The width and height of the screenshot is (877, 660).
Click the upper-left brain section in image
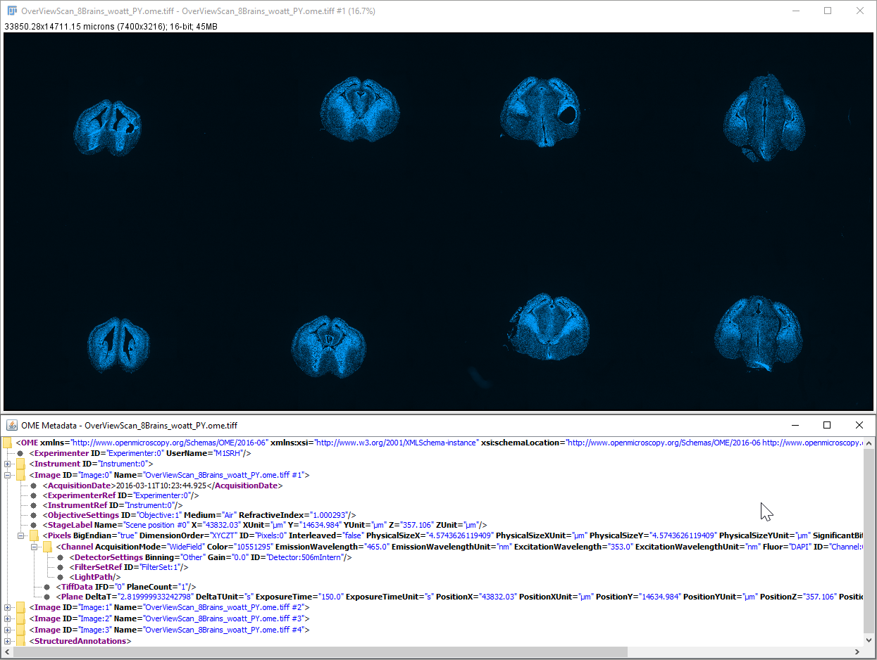click(x=107, y=127)
